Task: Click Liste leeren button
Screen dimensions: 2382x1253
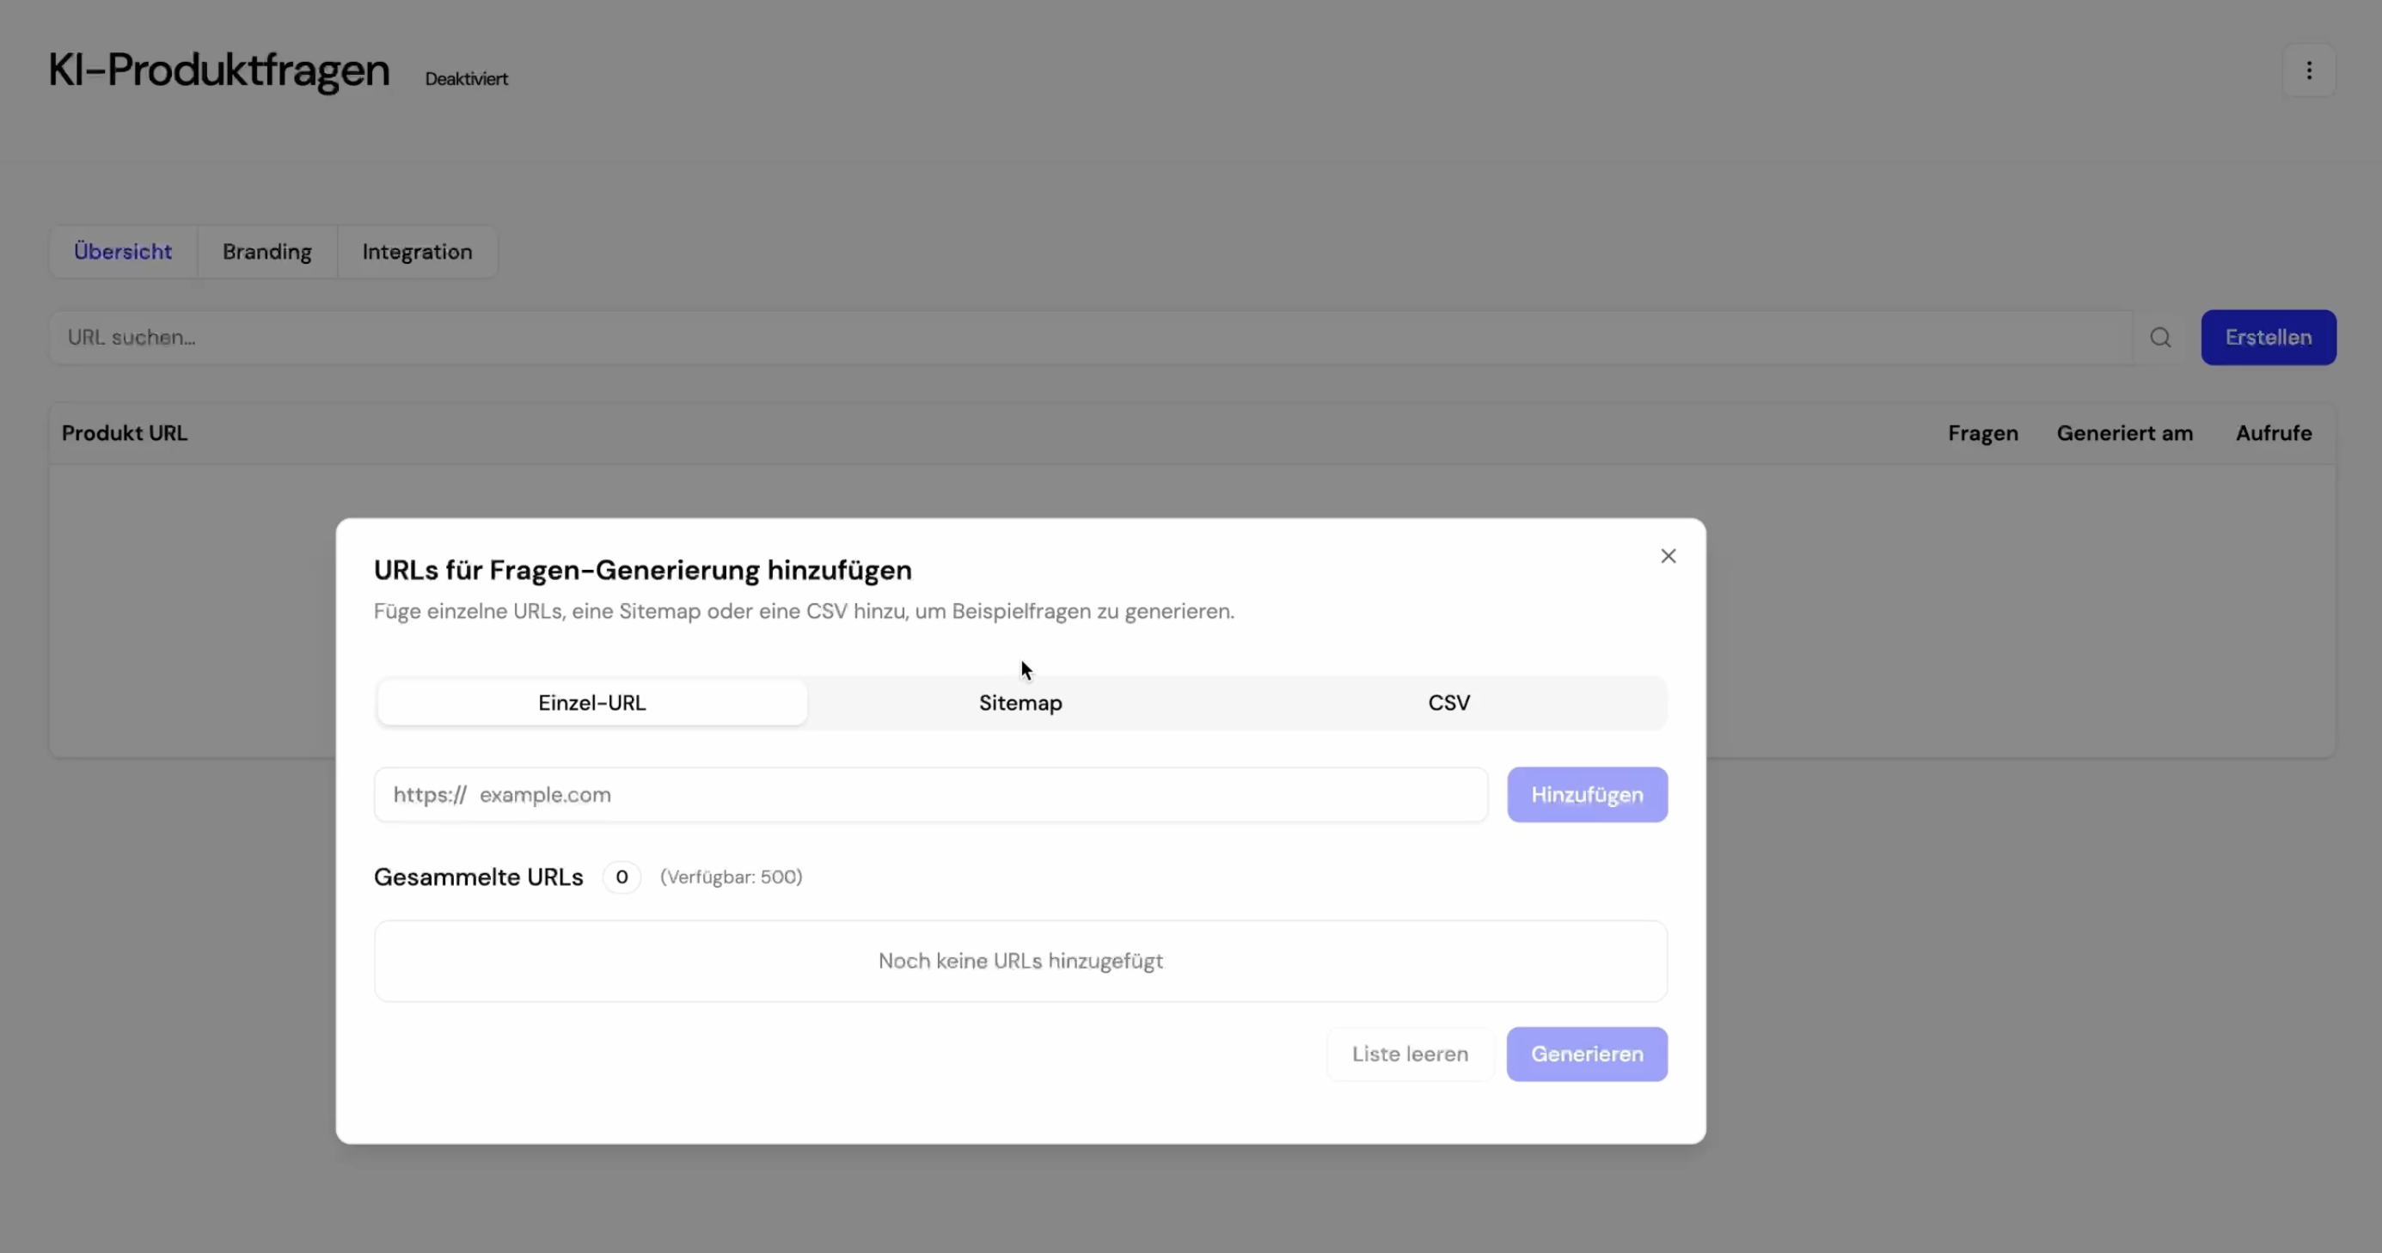Action: 1409,1054
